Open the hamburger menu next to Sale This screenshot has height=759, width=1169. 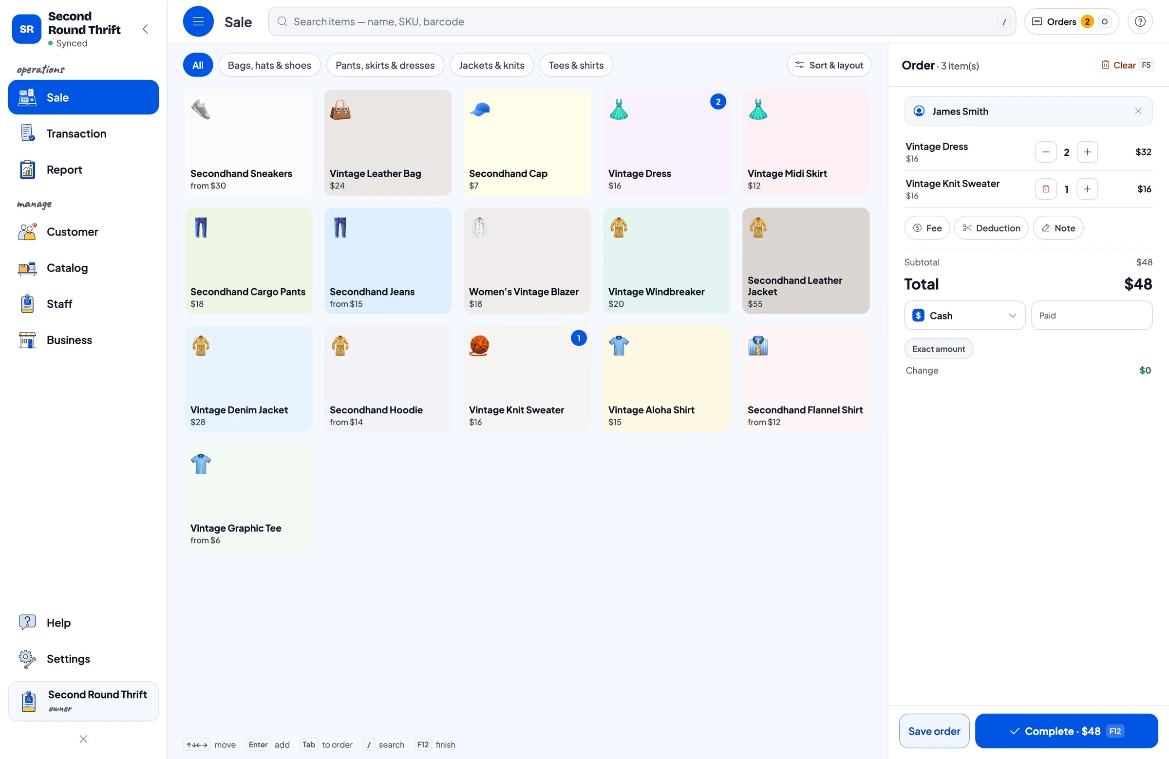[198, 21]
